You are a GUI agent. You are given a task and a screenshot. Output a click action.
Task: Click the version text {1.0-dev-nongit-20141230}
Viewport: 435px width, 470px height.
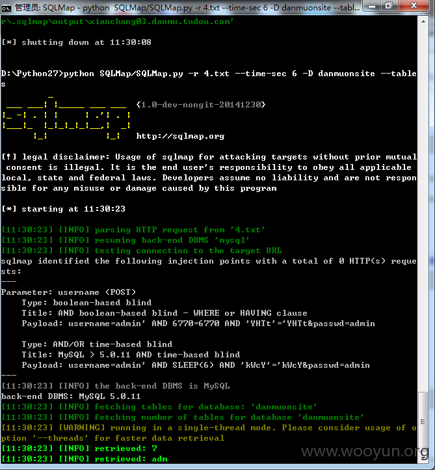201,105
